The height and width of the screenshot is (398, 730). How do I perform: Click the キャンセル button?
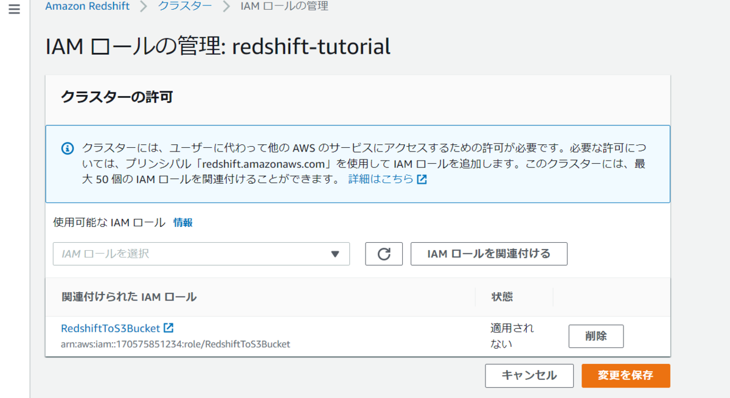point(529,375)
